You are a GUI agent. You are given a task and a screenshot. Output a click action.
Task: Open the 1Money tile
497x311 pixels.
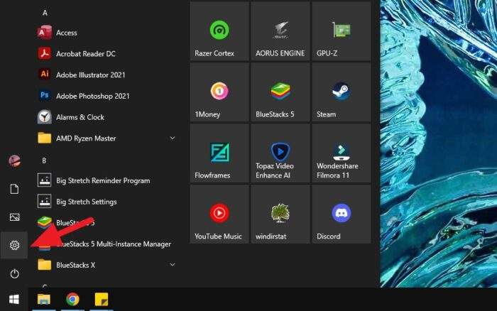tap(219, 92)
